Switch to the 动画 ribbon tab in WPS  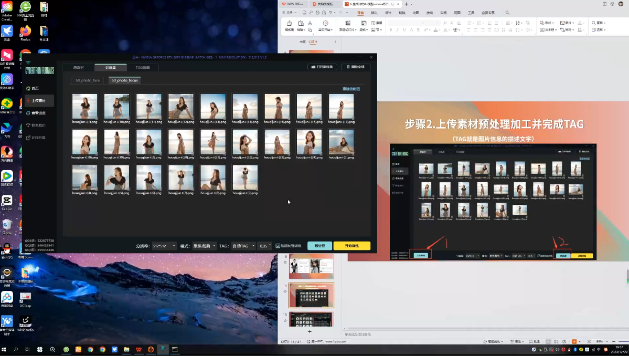point(415,13)
